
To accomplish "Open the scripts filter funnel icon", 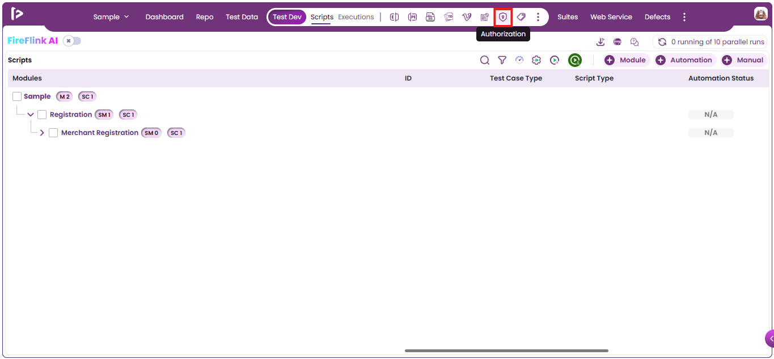I will 502,60.
